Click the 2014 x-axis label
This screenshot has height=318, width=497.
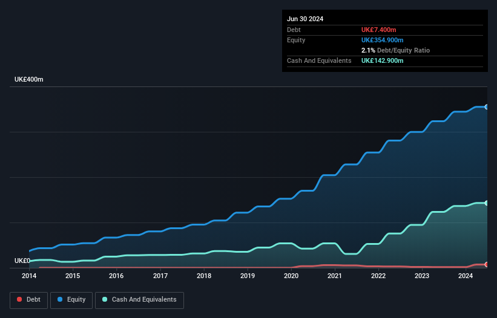click(29, 276)
